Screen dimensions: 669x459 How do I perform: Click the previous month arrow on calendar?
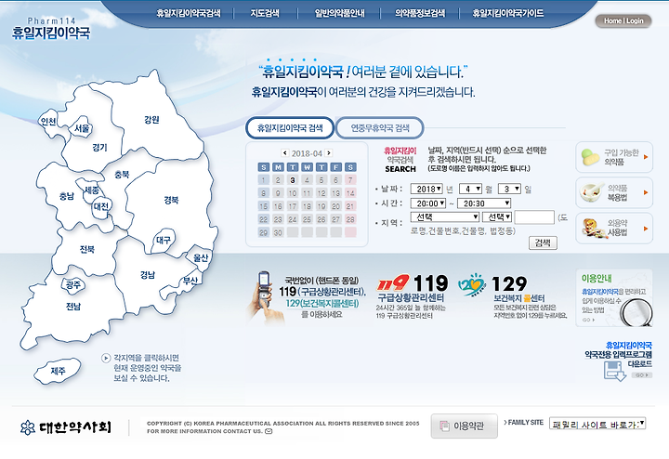point(284,152)
